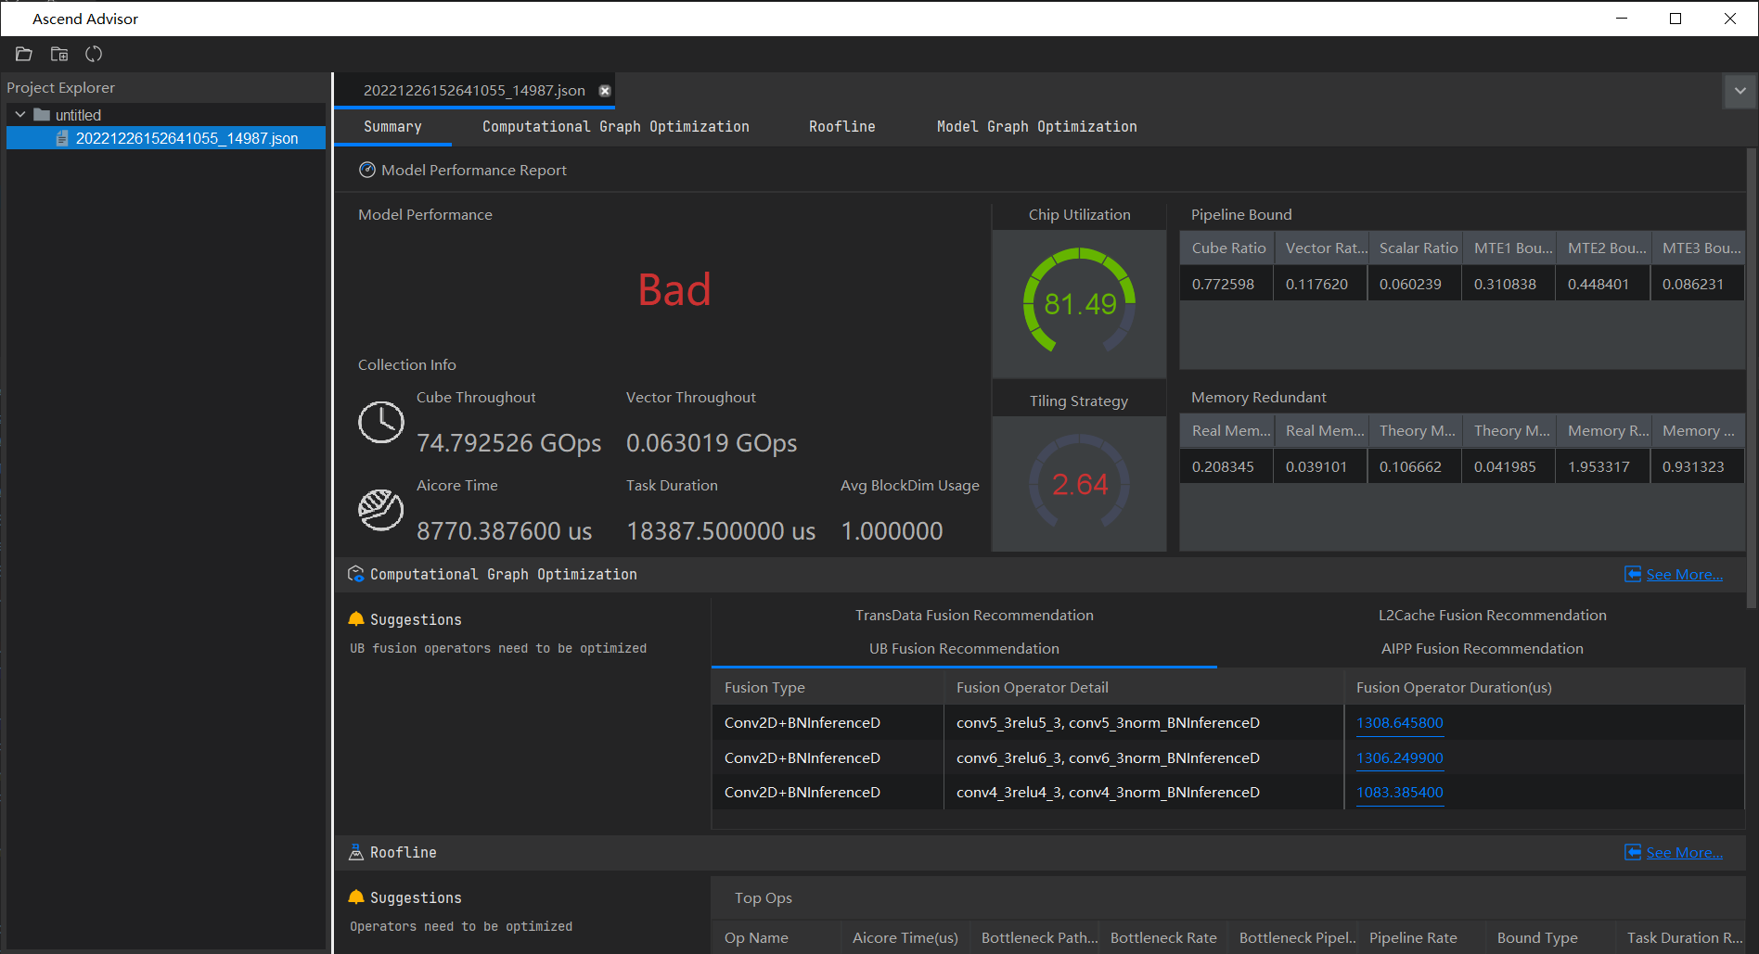Select the 20221226152641055_14987.json editor tab
Viewport: 1759px width, 954px height.
pos(474,91)
